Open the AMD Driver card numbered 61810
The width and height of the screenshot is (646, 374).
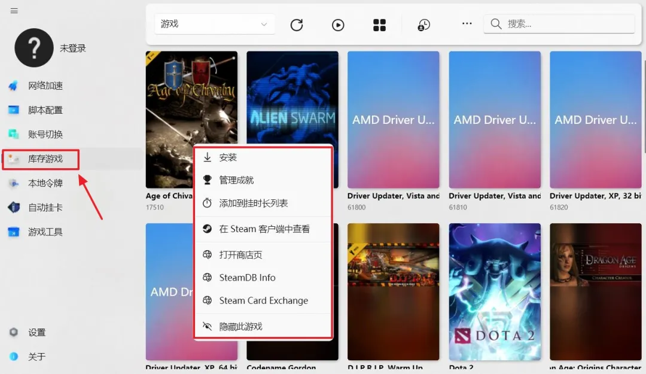[x=495, y=120]
